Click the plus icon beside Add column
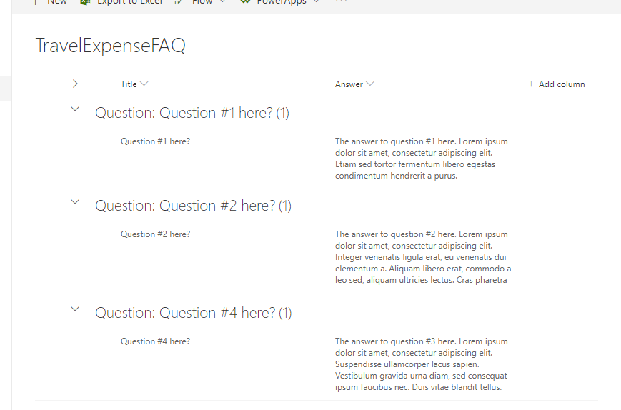 (531, 84)
